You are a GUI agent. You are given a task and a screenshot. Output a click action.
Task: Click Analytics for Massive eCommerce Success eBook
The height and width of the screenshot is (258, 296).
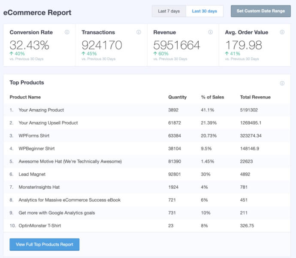(x=69, y=200)
